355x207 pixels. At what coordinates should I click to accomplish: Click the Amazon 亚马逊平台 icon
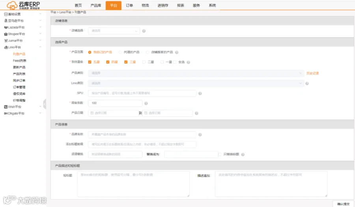pyautogui.click(x=6, y=21)
